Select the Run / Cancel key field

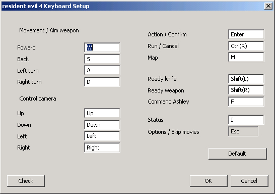(246, 46)
